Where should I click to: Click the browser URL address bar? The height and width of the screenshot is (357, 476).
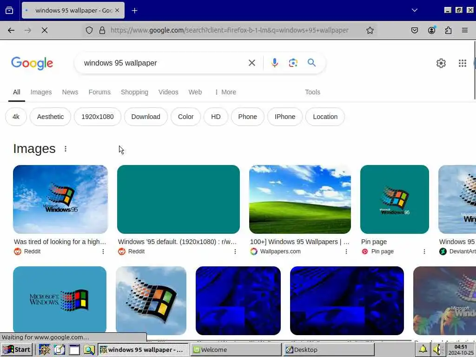coord(230,30)
